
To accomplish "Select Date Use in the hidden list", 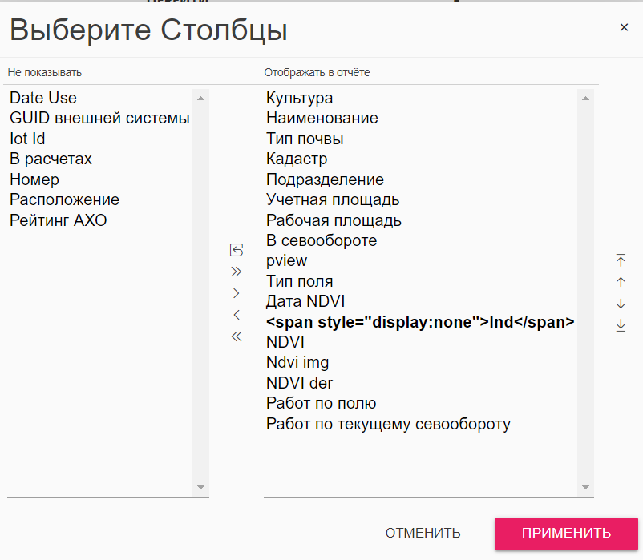I will tap(43, 98).
